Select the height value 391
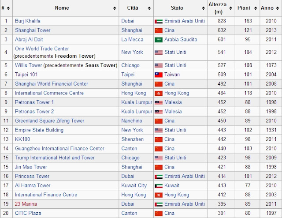The height and width of the screenshot is (218, 282). click(x=222, y=213)
